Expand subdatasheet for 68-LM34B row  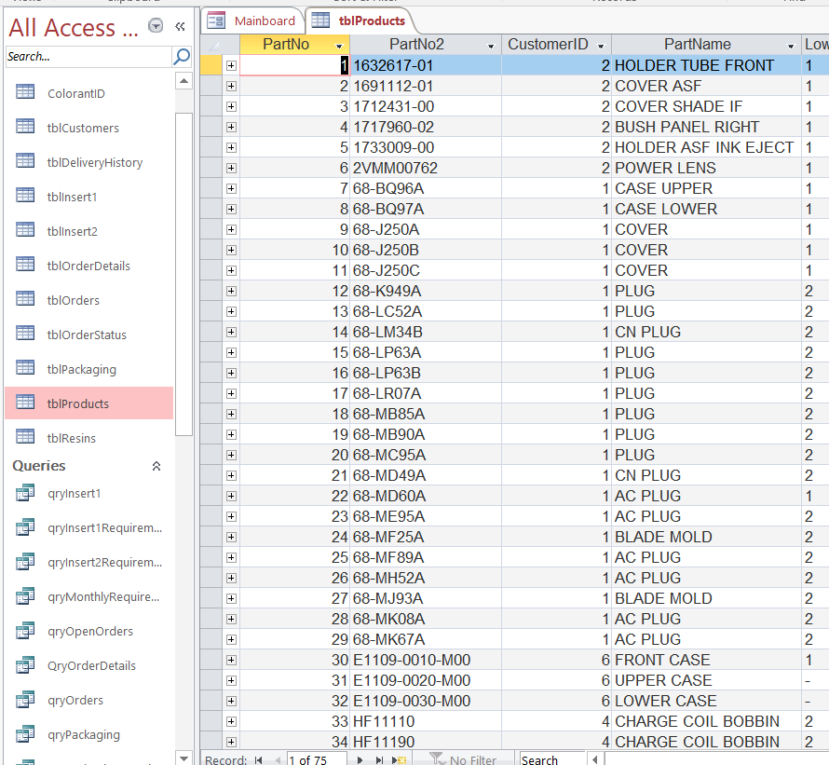pos(231,332)
